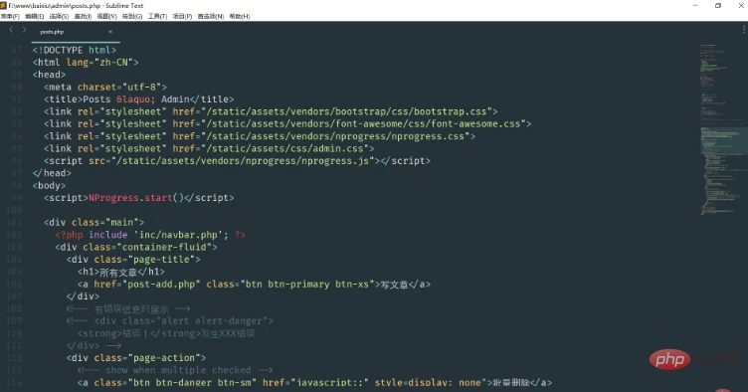This screenshot has width=748, height=392.
Task: Click the NProgress.start() call
Action: pos(136,198)
